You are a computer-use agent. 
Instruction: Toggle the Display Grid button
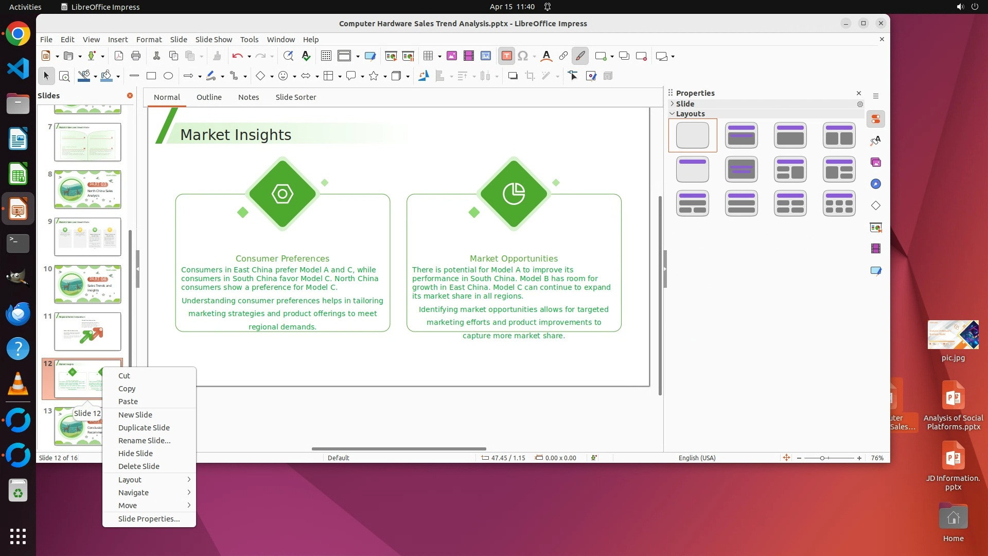(326, 56)
